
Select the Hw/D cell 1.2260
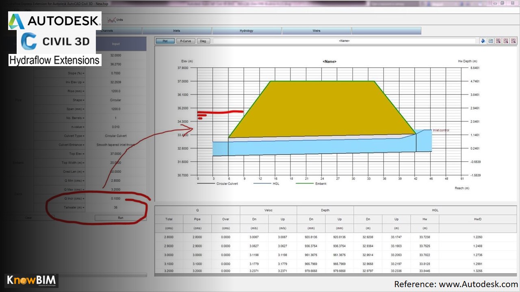[478, 237]
